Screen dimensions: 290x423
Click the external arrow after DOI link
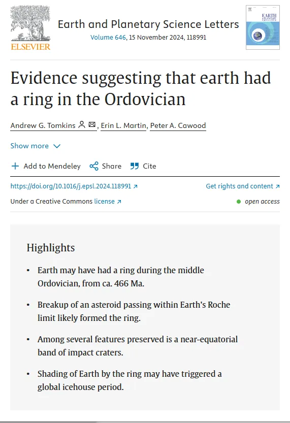[x=136, y=186]
